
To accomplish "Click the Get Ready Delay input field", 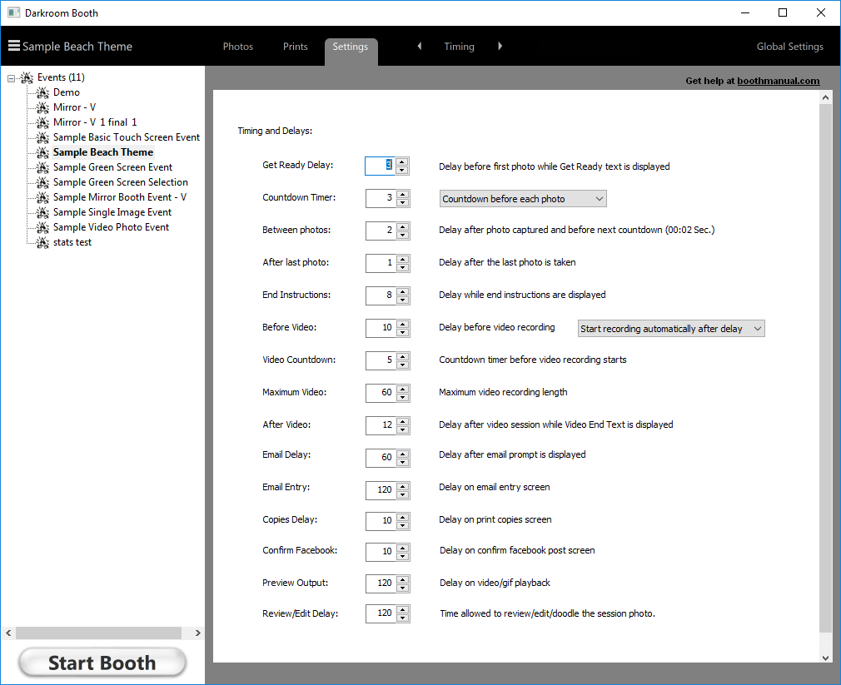I will pyautogui.click(x=381, y=166).
